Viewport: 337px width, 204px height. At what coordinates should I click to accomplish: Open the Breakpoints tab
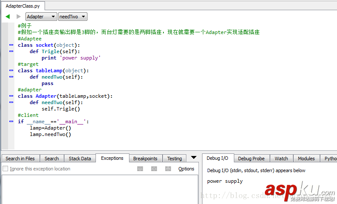point(145,159)
